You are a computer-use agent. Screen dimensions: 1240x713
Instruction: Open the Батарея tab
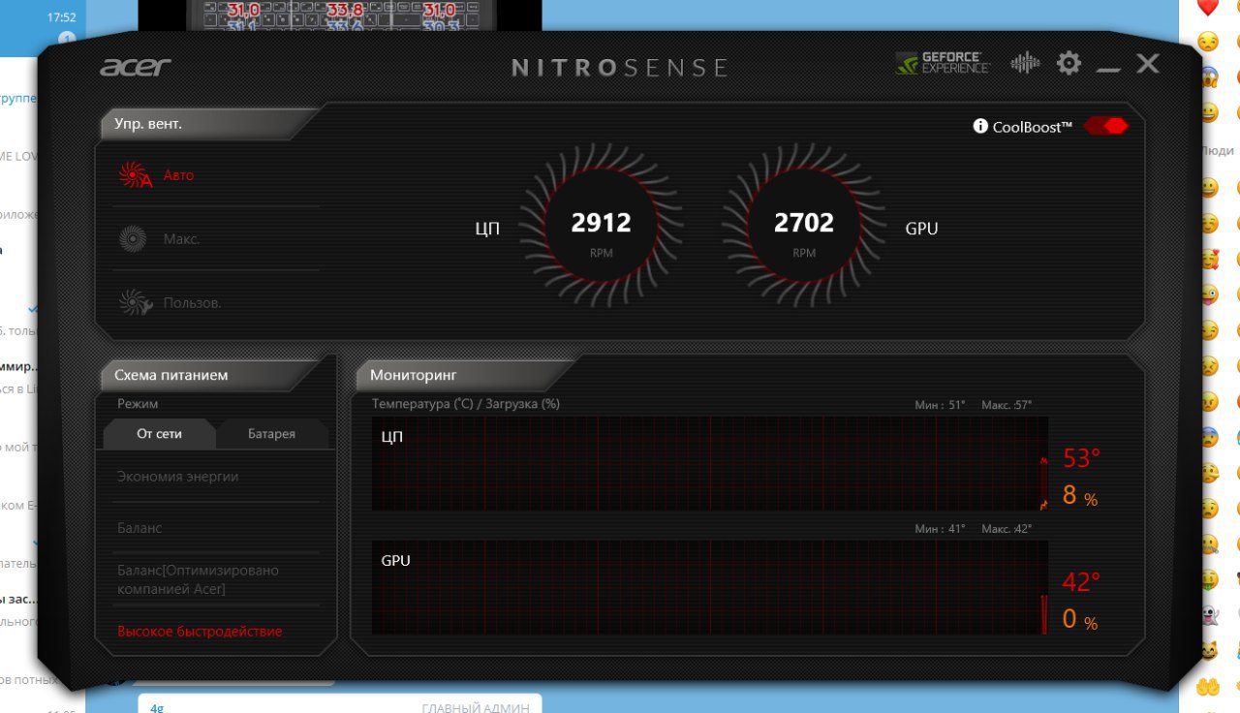(x=271, y=434)
